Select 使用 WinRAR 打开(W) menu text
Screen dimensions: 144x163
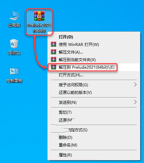79,44
